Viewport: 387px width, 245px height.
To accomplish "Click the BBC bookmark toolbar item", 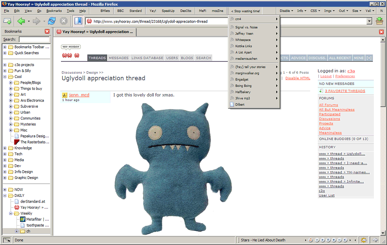I will [120, 11].
